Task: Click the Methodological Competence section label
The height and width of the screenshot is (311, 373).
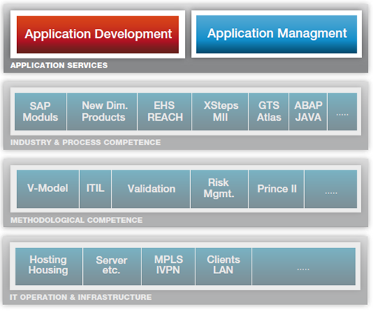Action: click(x=76, y=220)
